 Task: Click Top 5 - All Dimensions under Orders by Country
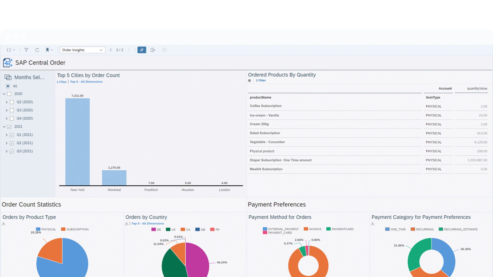pyautogui.click(x=148, y=223)
